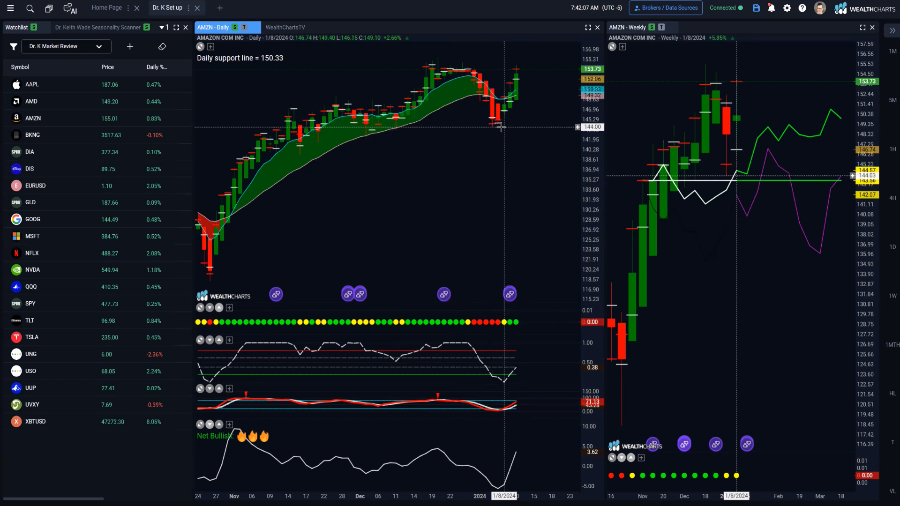This screenshot has height=506, width=900.
Task: Select the 1H timeframe
Action: coord(892,149)
